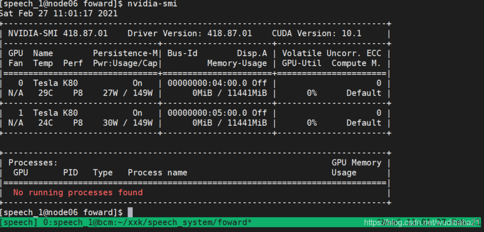Image resolution: width=484 pixels, height=232 pixels.
Task: Select tmux window 0:speech_1@bcm:~/xxk/speech_system/foward*
Action: point(147,222)
